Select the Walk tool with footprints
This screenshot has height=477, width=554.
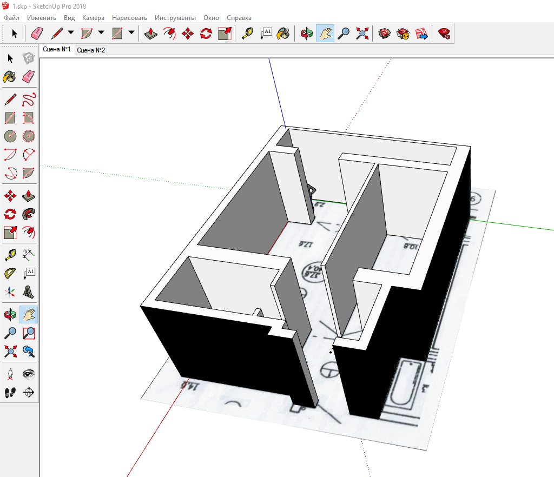pyautogui.click(x=10, y=392)
